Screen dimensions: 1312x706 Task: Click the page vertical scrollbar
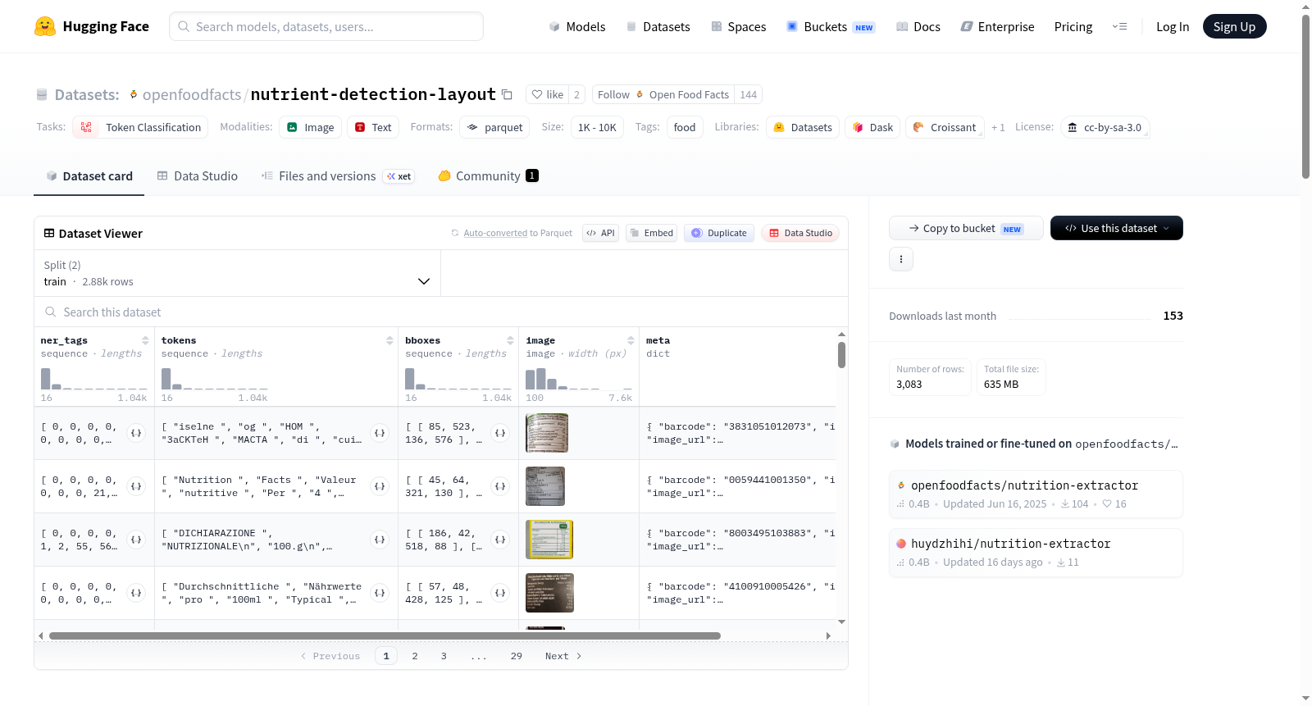[1305, 96]
